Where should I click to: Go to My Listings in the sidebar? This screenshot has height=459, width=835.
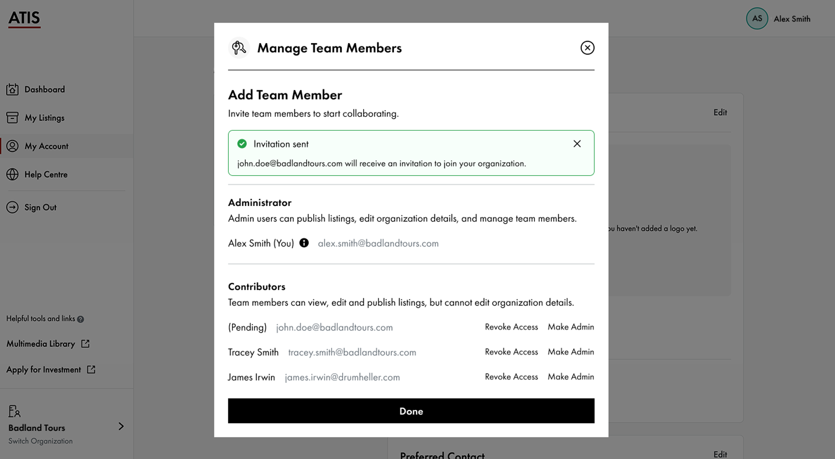[44, 118]
